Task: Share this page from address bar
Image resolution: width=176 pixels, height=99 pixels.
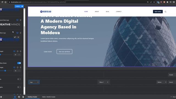Action: pyautogui.click(x=151, y=2)
